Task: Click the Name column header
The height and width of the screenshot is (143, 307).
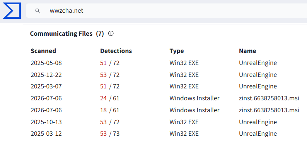Action: click(x=247, y=51)
